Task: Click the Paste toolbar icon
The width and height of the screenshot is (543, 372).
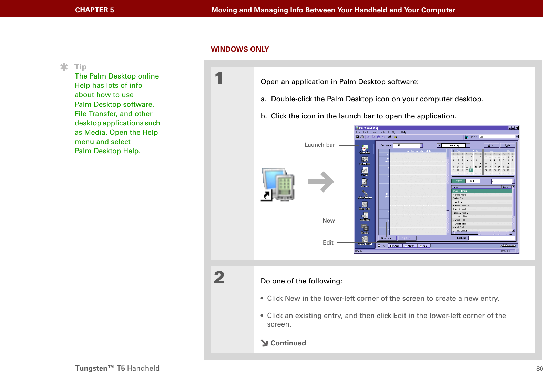Action: 378,137
